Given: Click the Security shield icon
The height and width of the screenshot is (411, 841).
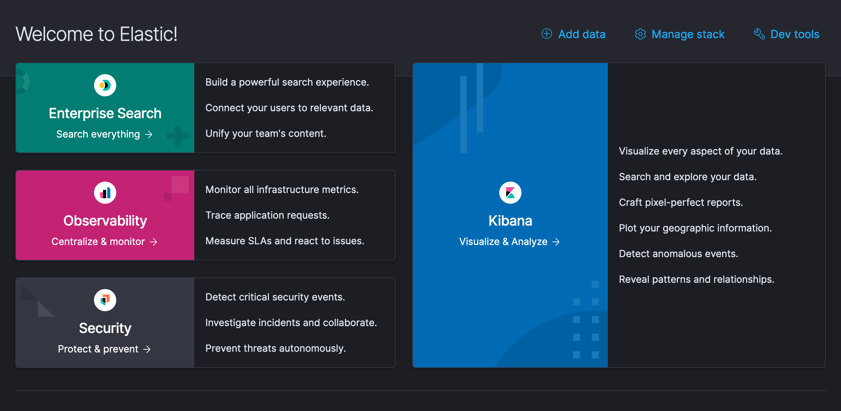Looking at the screenshot, I should (x=105, y=300).
